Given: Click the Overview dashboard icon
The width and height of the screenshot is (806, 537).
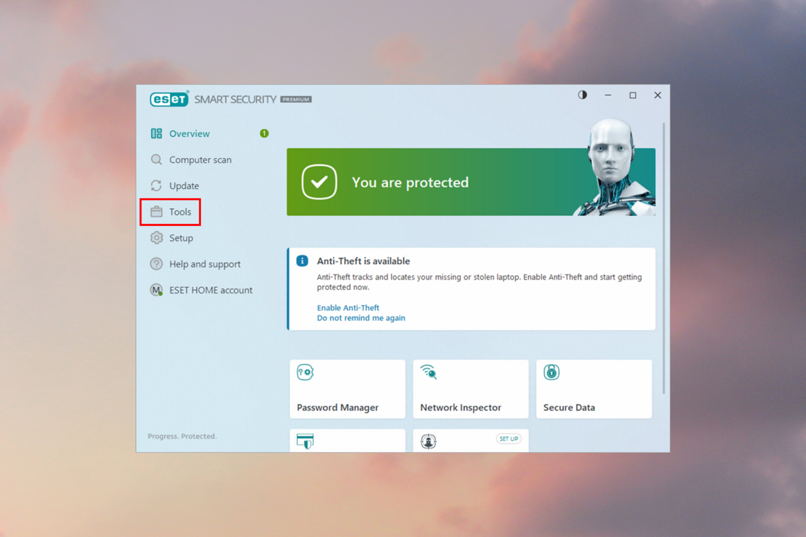Looking at the screenshot, I should [156, 133].
